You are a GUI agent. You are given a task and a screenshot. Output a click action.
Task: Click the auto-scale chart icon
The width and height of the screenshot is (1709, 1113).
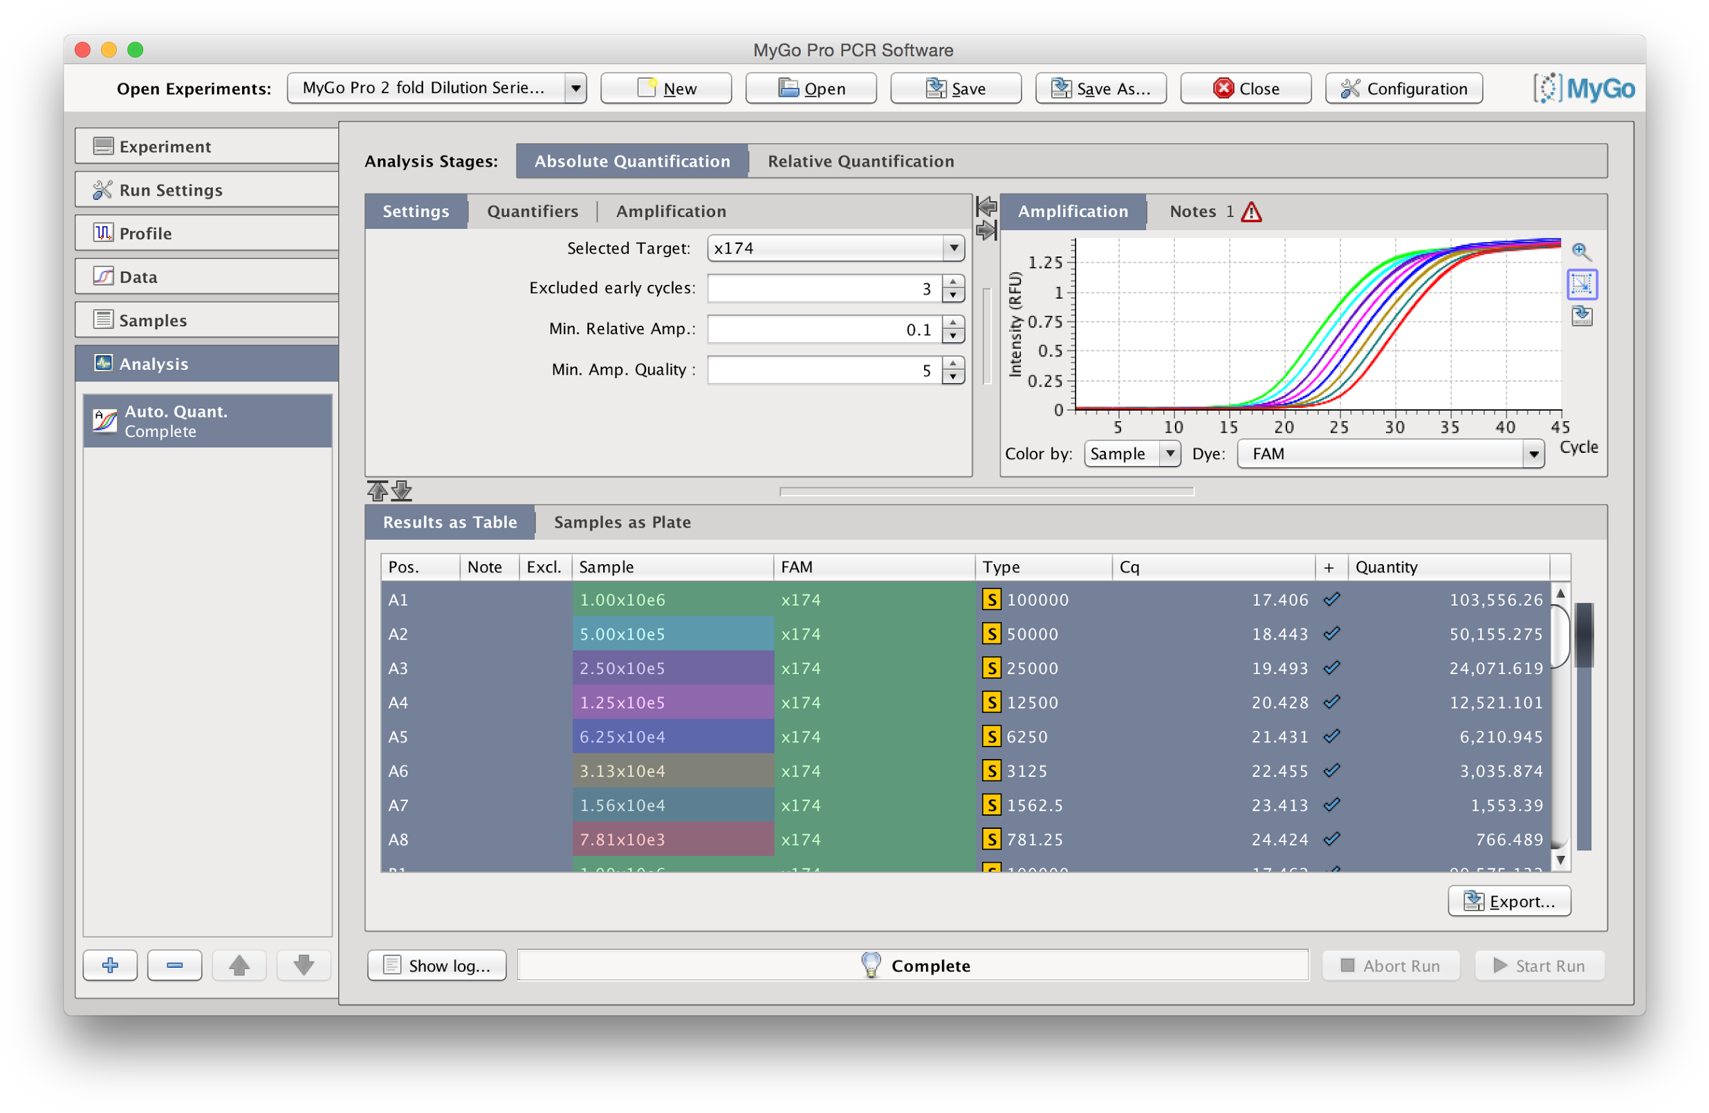coord(1581,284)
